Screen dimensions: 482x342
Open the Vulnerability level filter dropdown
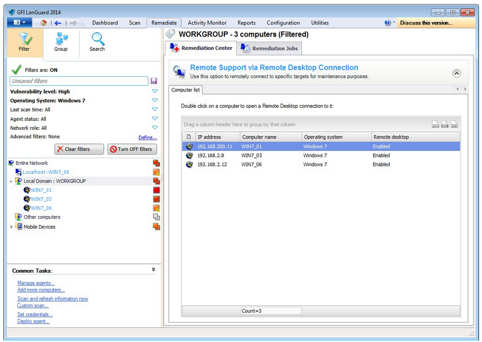155,91
